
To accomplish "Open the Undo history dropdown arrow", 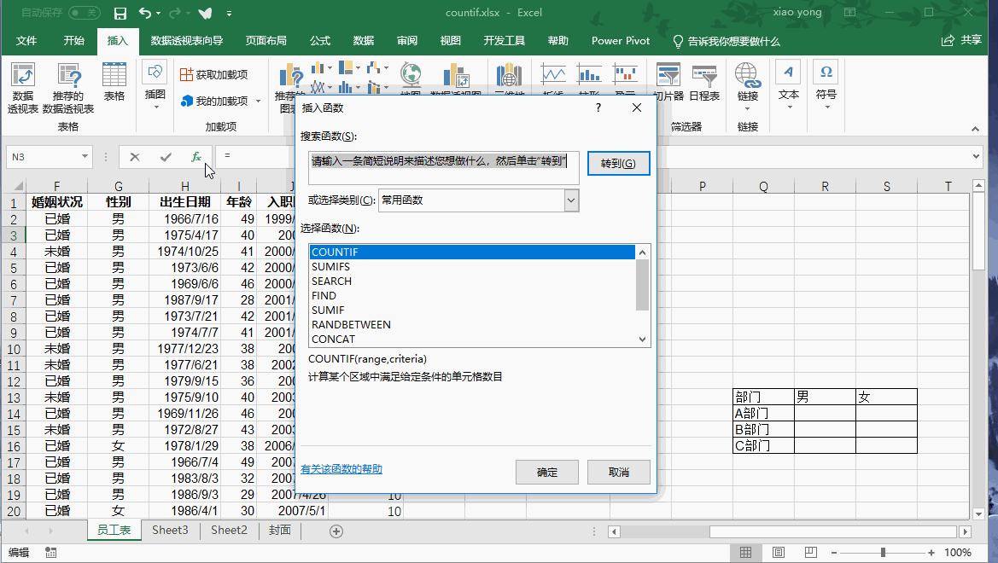I will (x=158, y=13).
